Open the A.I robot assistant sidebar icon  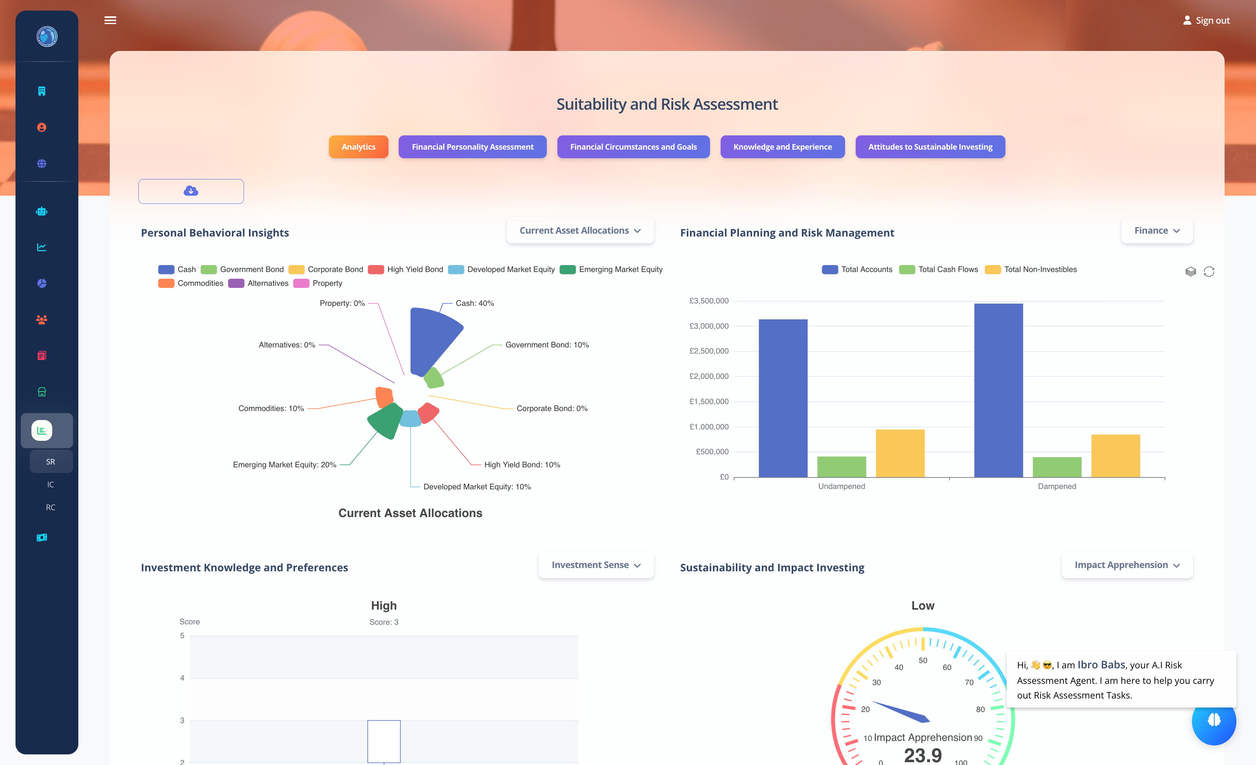41,211
